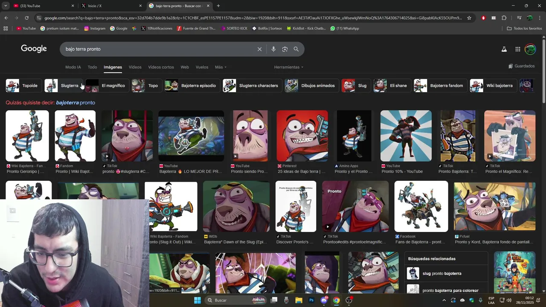Switch to the Vuelos tab

[x=202, y=67]
